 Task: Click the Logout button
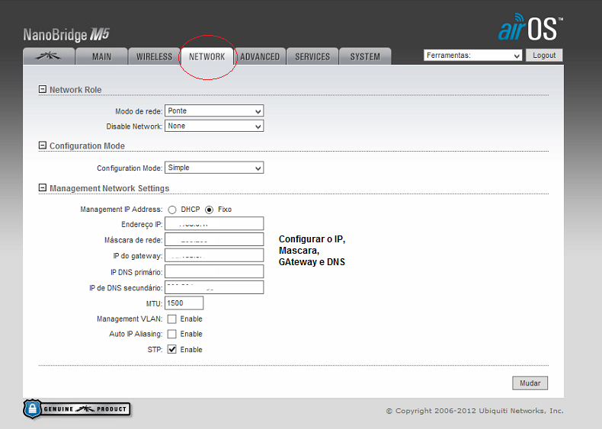pyautogui.click(x=544, y=56)
